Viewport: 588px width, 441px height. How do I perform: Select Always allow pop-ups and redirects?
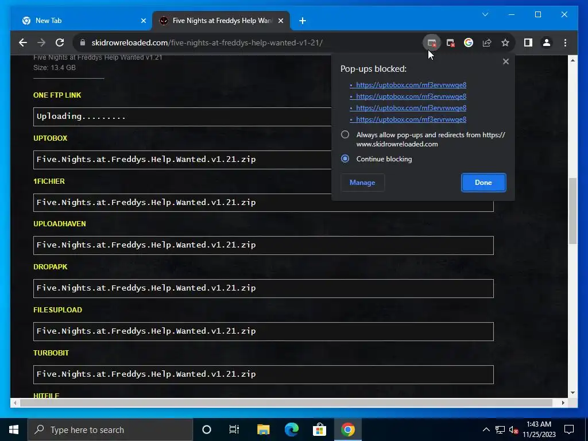coord(345,134)
